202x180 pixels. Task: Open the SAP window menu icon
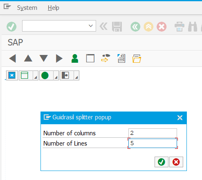tap(7, 7)
